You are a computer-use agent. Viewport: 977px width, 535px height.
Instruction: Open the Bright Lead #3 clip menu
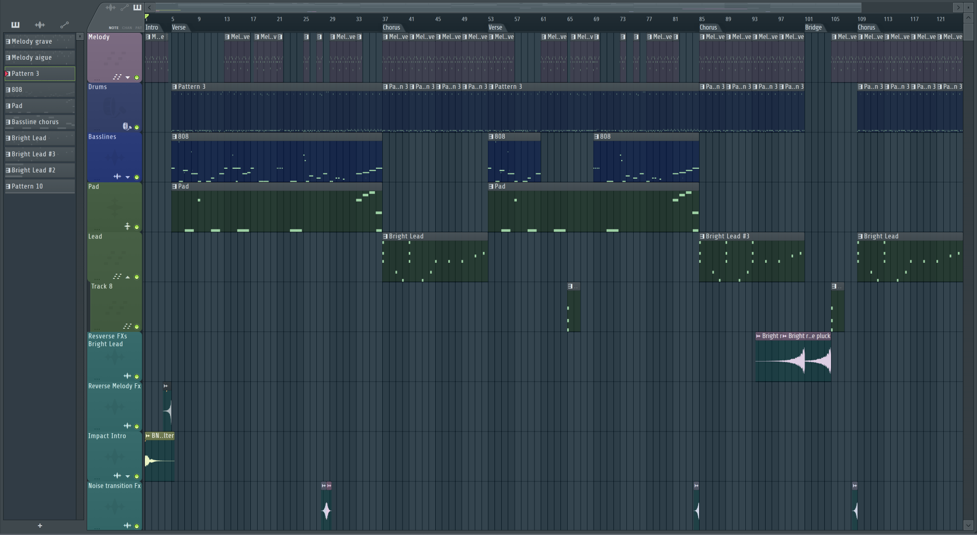tap(702, 236)
